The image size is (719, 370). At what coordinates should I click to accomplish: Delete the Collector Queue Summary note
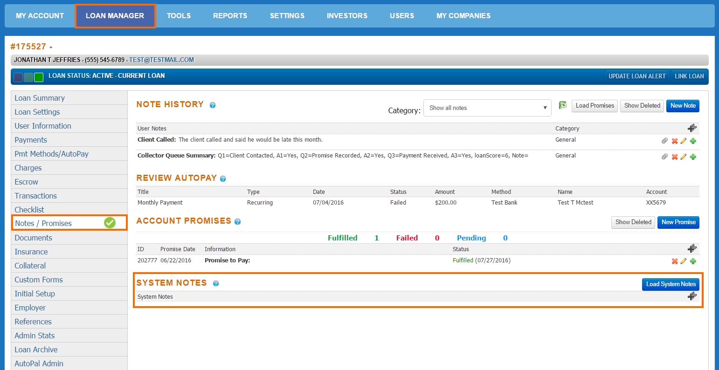pos(674,157)
